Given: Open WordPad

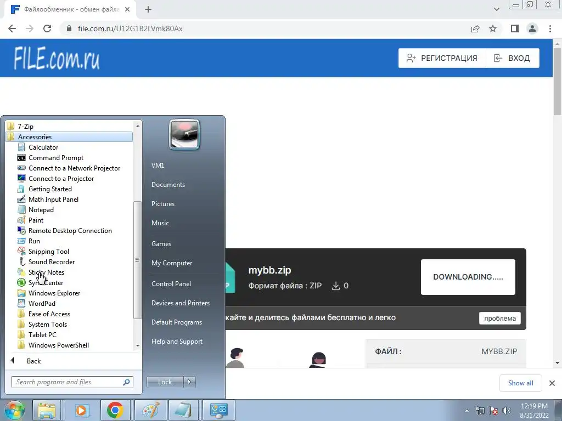Looking at the screenshot, I should [x=42, y=303].
